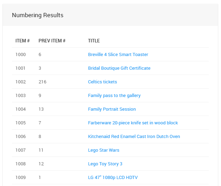Open Kitchenaid Red Enamel Dutch Oven link

134,137
